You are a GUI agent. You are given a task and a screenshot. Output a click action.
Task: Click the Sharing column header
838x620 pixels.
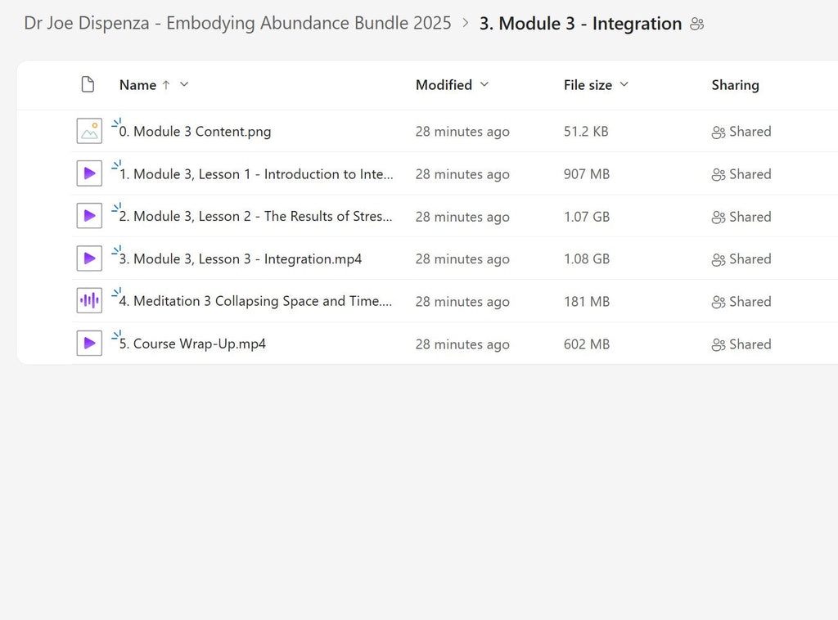(736, 85)
